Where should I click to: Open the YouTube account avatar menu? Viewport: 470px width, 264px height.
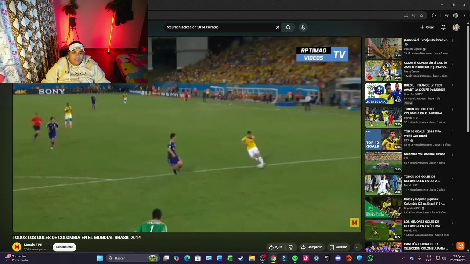pyautogui.click(x=456, y=27)
